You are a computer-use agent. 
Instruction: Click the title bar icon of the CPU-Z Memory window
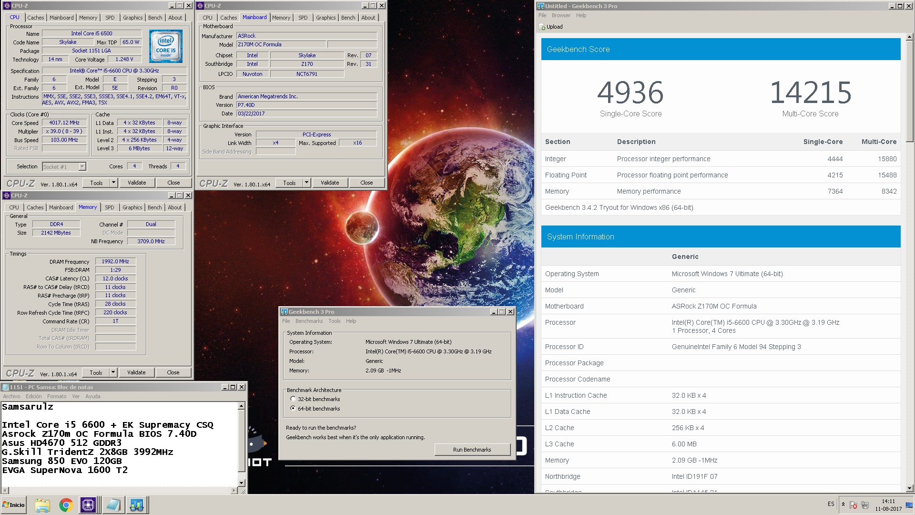coord(7,196)
